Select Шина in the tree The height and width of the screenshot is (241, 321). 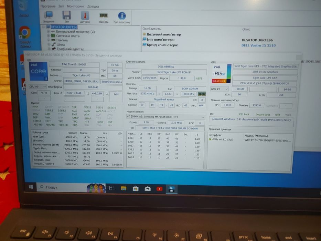(61, 44)
